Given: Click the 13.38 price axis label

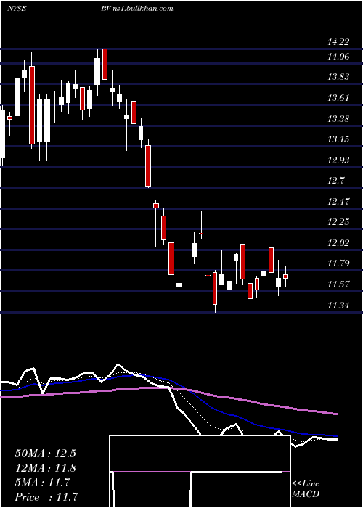Looking at the screenshot, I should pyautogui.click(x=338, y=118).
